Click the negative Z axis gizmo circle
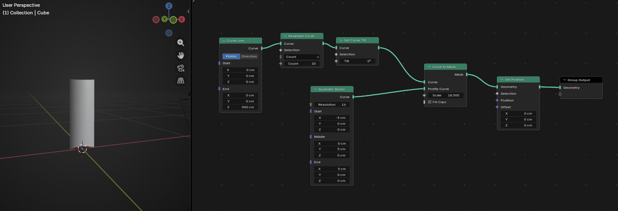Viewport: 618px width, 211px height. (x=169, y=33)
